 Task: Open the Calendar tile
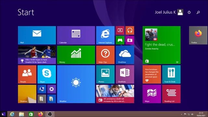click(x=76, y=35)
